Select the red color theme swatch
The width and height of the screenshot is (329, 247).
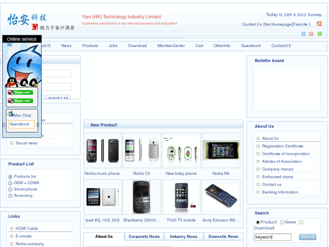[x=311, y=34]
